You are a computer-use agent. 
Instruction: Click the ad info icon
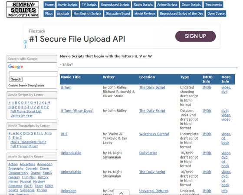pos(25,42)
